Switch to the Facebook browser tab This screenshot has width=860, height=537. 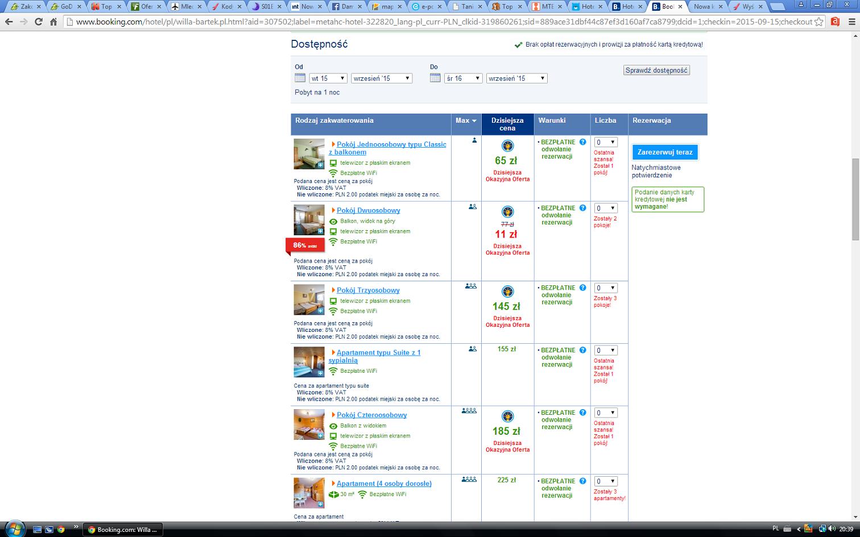point(345,7)
